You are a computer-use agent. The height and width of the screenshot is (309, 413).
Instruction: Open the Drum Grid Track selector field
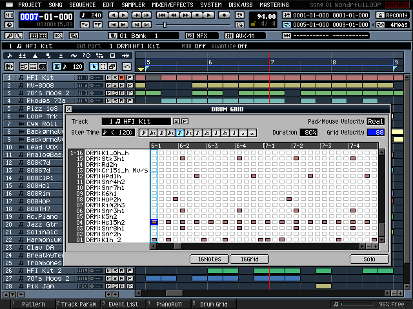(136, 122)
